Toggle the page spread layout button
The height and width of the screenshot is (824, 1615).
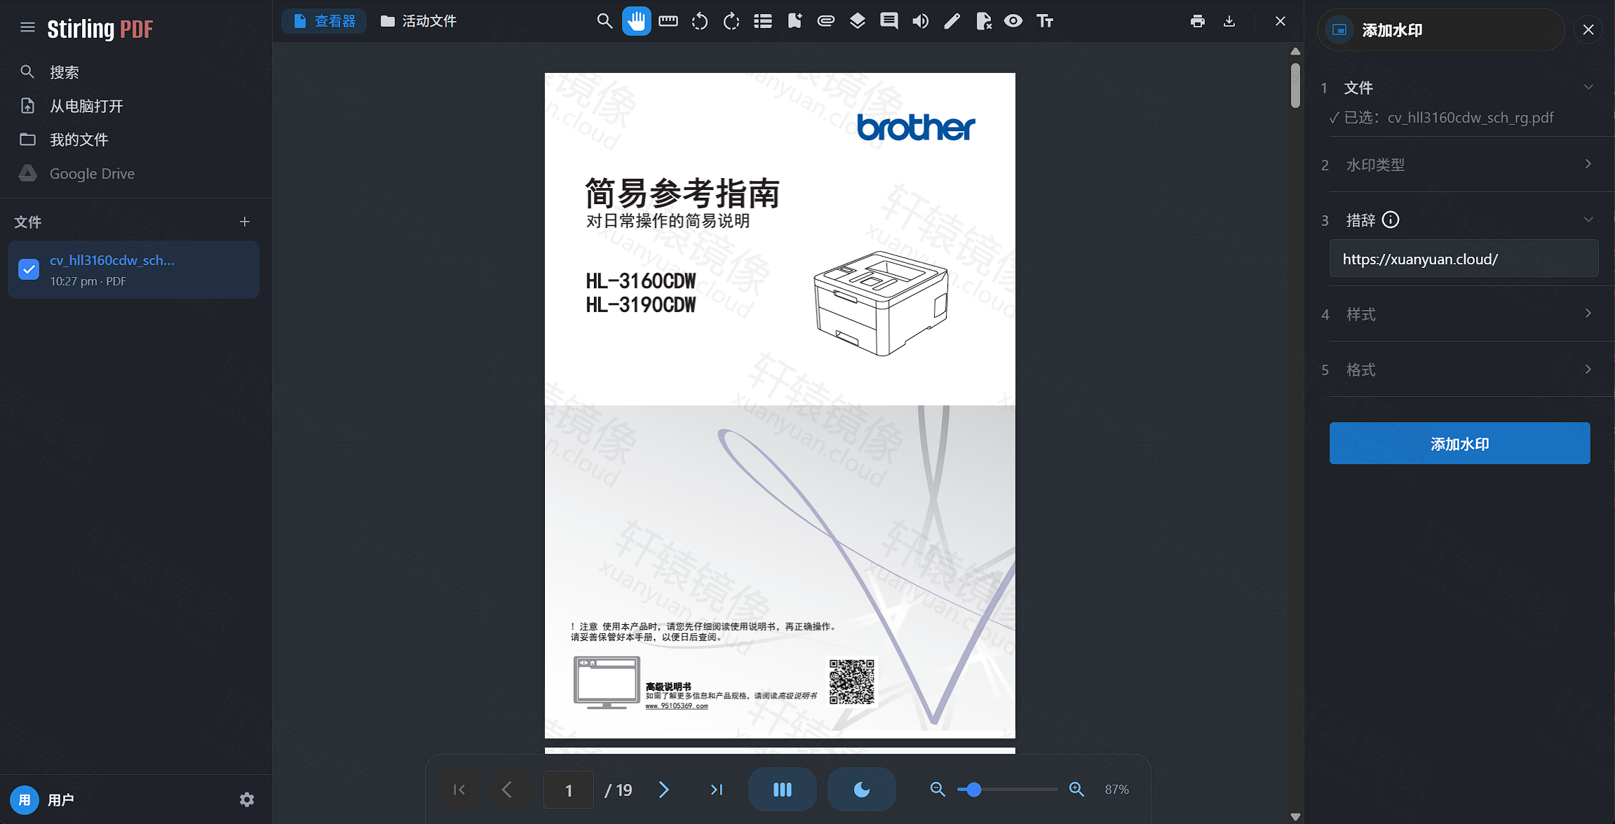tap(783, 790)
